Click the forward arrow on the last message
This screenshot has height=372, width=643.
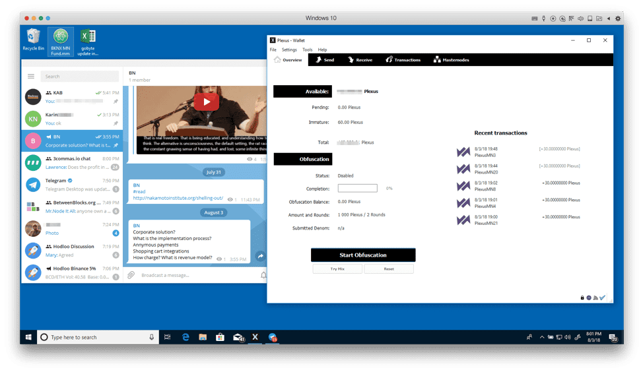click(x=260, y=256)
